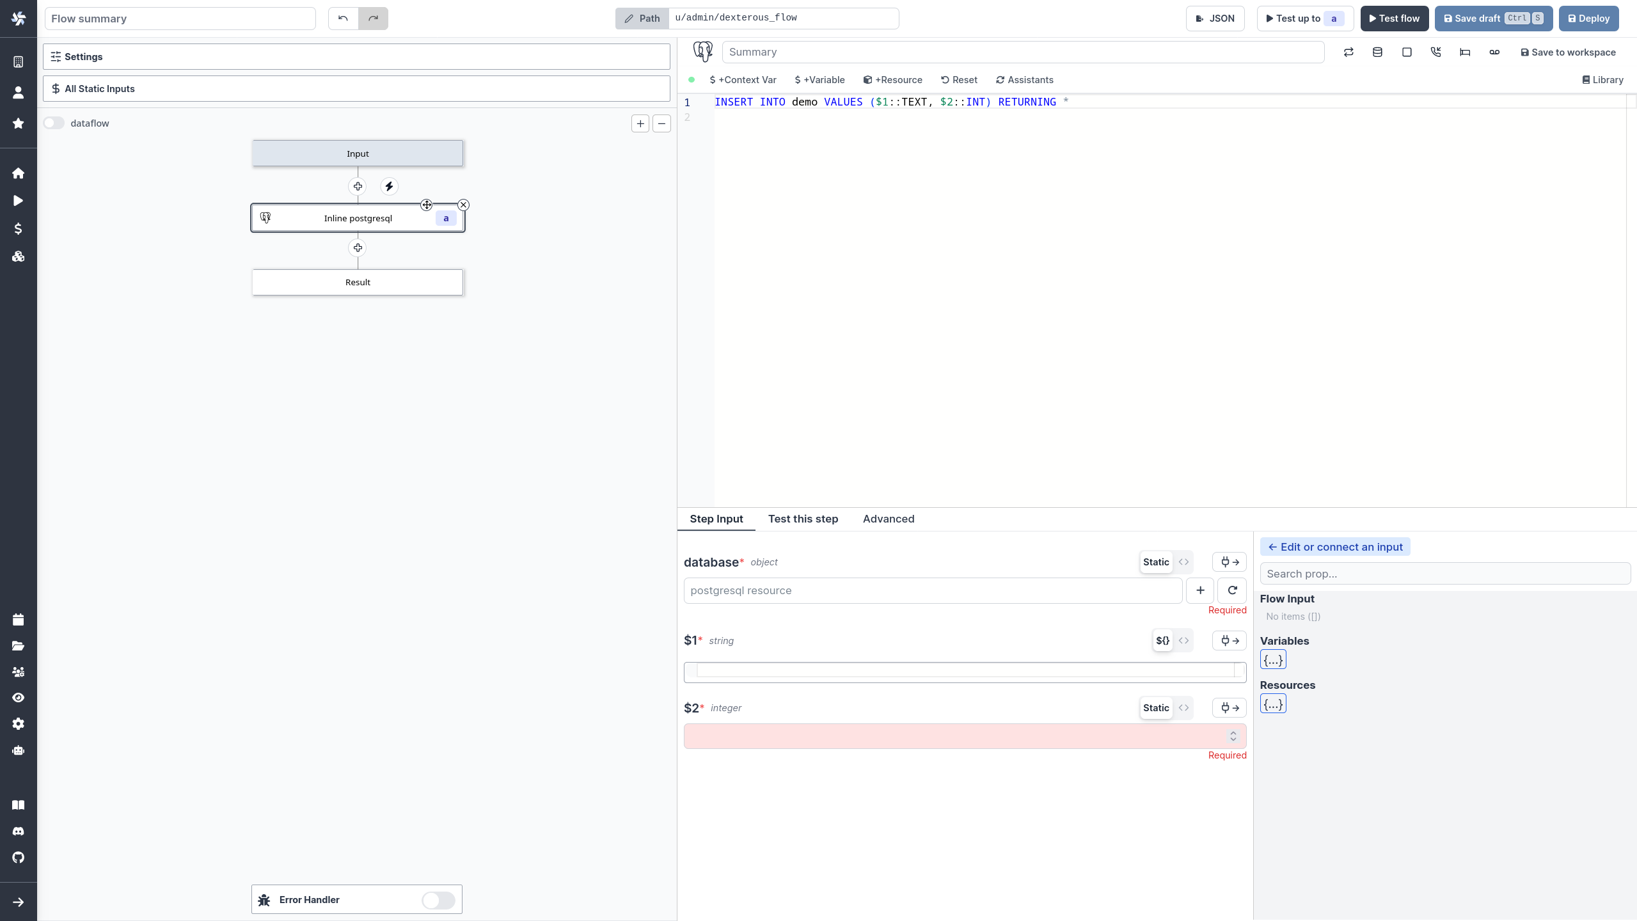
Task: Open the workspace building icon in sidebar
Action: coord(19,61)
